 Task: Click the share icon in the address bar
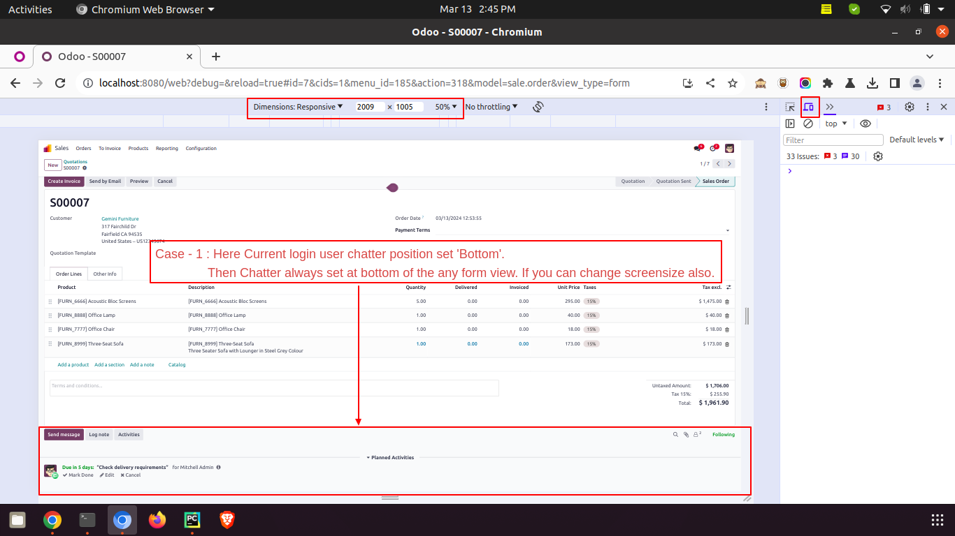[x=710, y=83]
